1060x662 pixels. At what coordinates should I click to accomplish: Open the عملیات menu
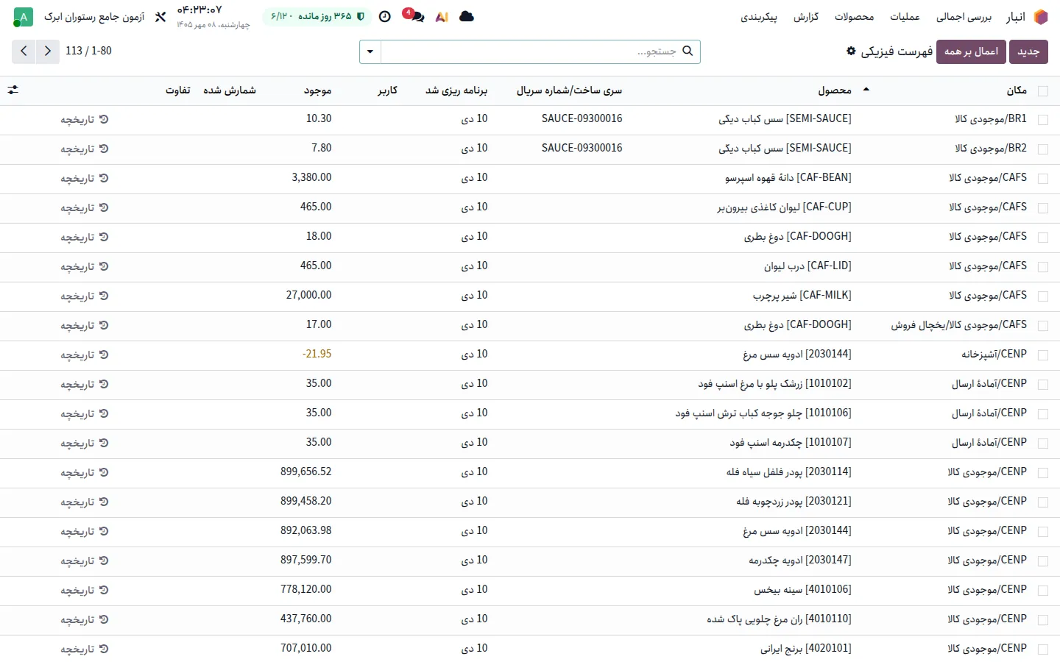point(905,17)
